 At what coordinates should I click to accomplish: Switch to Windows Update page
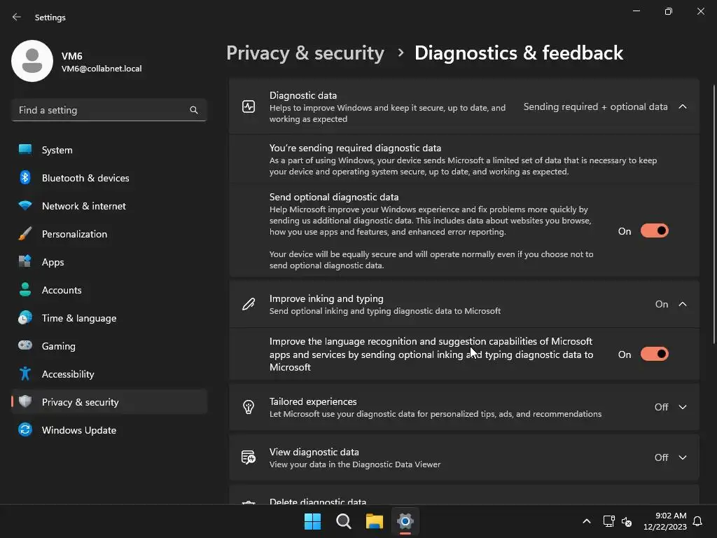(109, 430)
